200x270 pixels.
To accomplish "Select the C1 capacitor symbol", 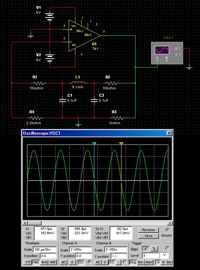I will (62, 101).
